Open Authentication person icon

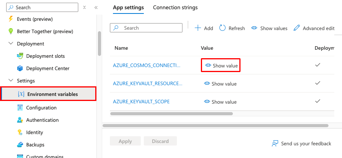pos(20,120)
